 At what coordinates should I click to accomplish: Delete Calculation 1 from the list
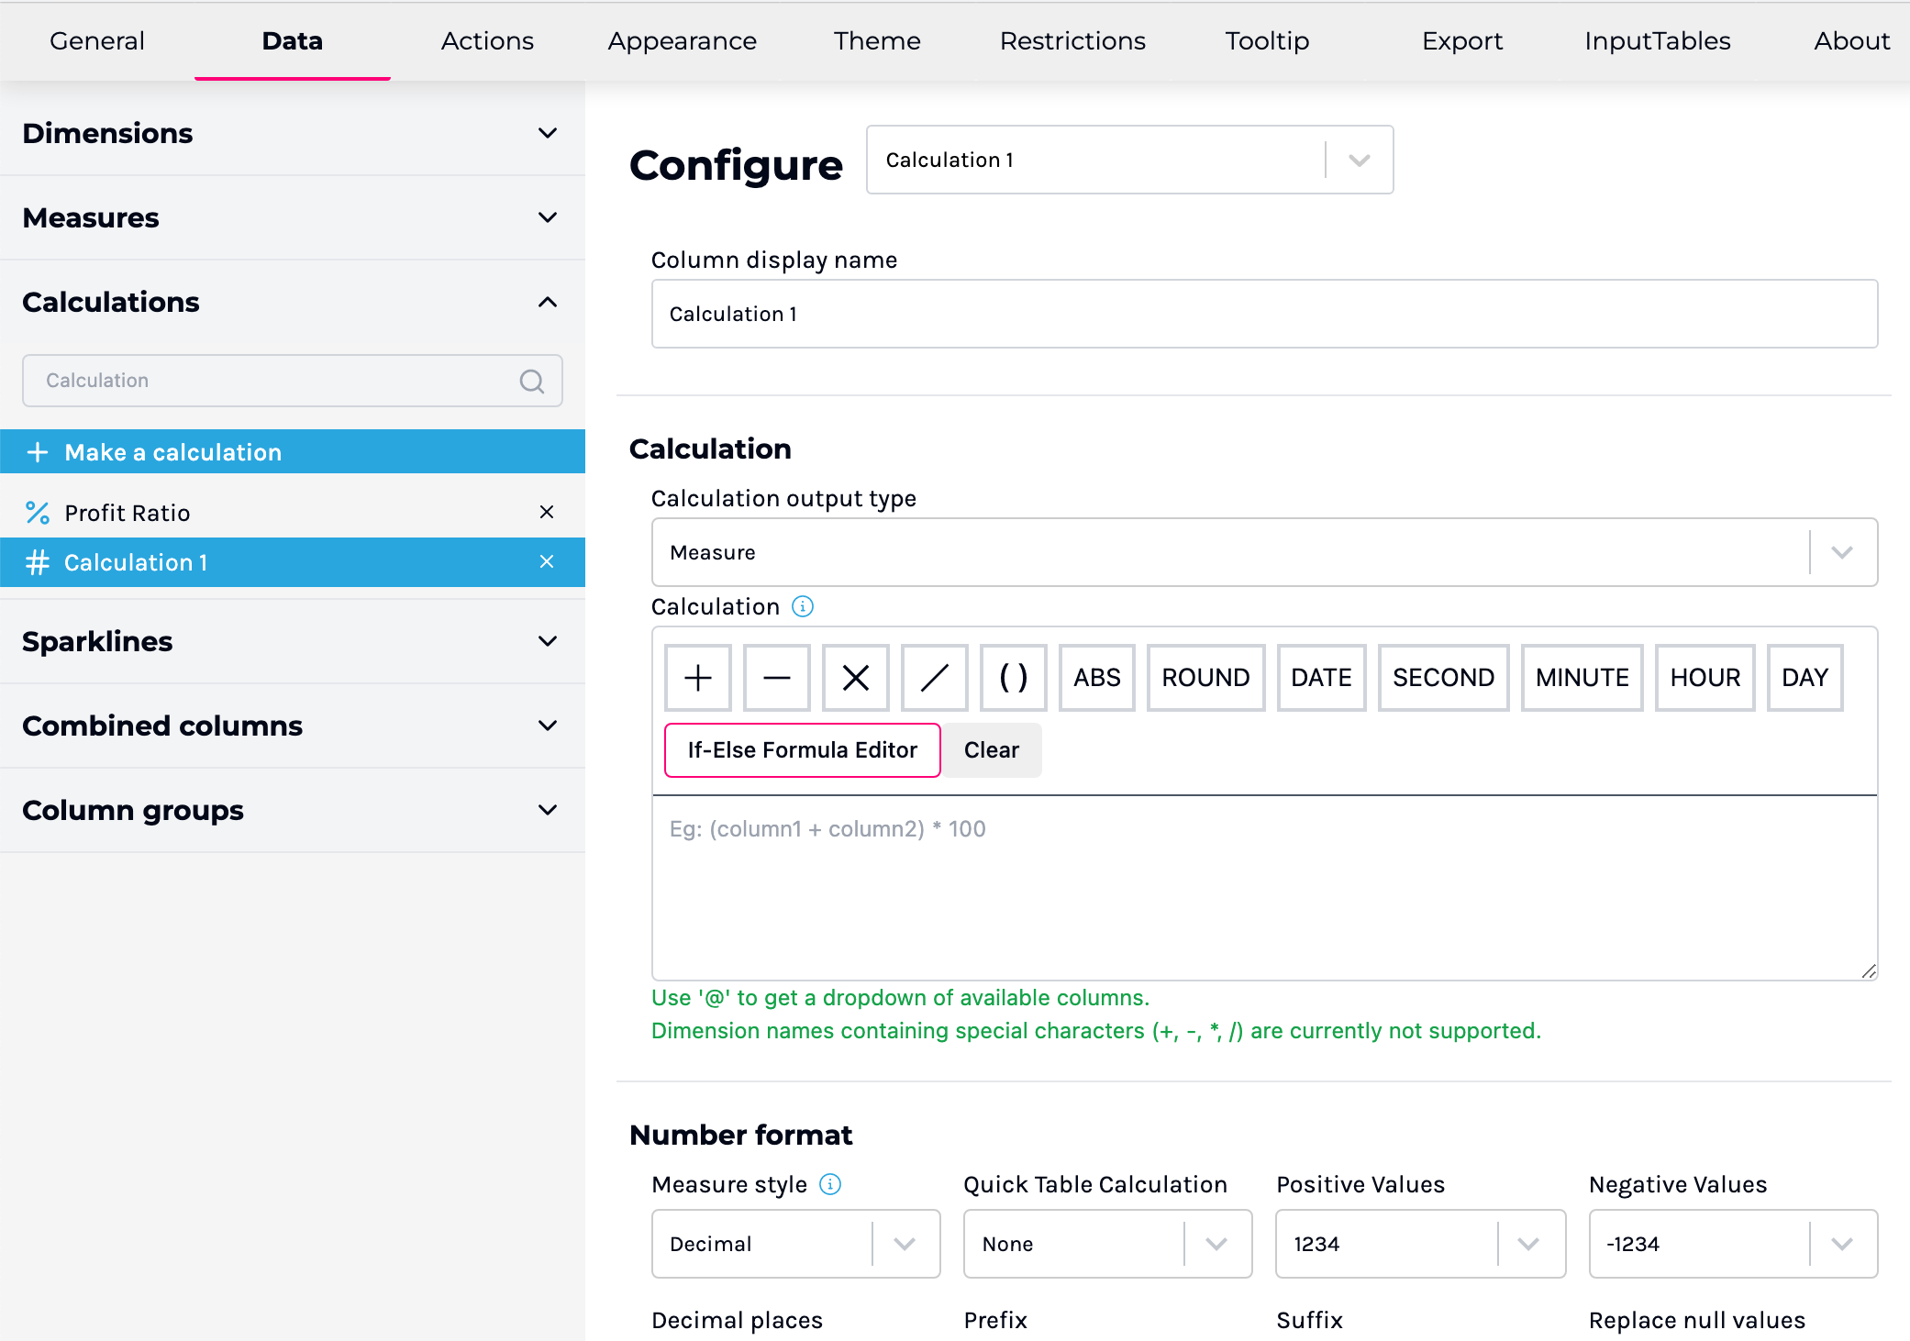pyautogui.click(x=547, y=561)
